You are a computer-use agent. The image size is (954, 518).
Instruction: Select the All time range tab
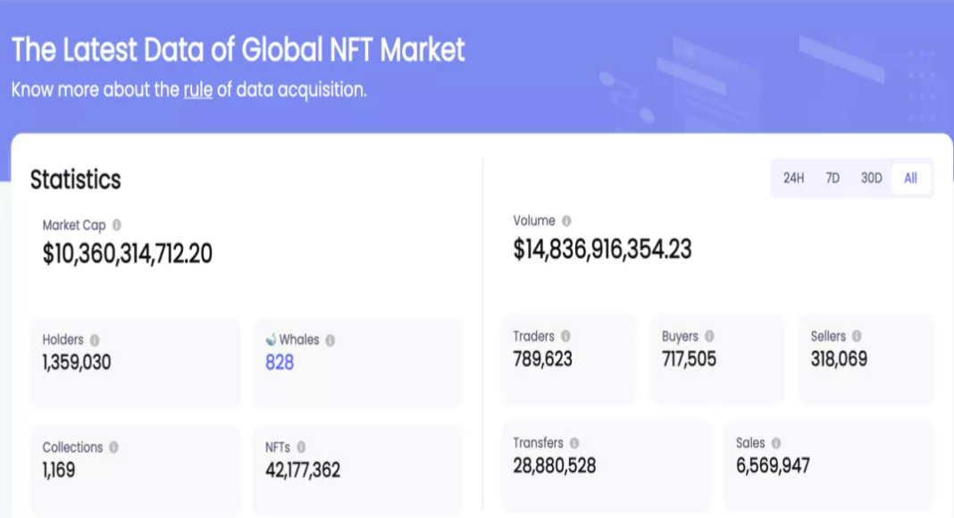tap(910, 179)
